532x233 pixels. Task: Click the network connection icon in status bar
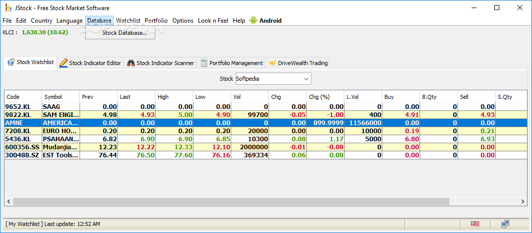pos(505,224)
